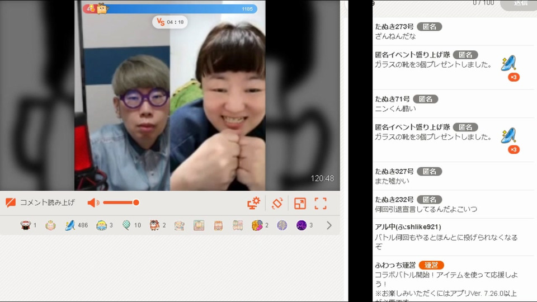537x302 pixels.
Task: Click the comment text ざんねんだな
Action: click(x=395, y=36)
